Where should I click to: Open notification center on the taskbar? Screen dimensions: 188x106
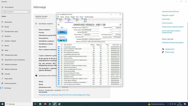[x=185, y=104]
